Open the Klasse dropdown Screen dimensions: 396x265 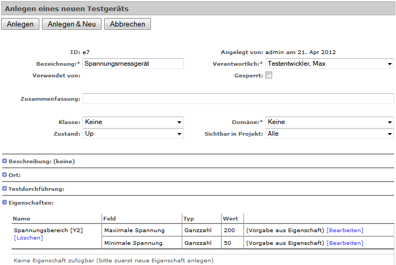[x=133, y=122]
